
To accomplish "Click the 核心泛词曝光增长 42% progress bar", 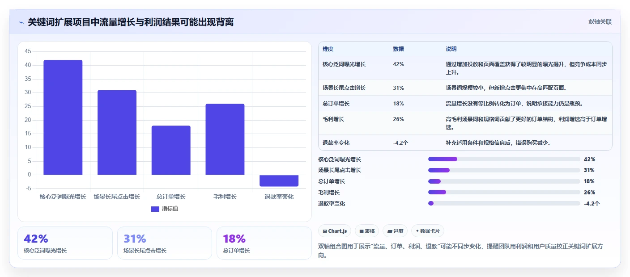I will (x=504, y=159).
